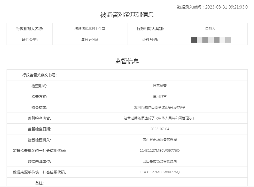Click the 信用监管 inspection method value
This screenshot has height=187, width=254.
pyautogui.click(x=160, y=97)
